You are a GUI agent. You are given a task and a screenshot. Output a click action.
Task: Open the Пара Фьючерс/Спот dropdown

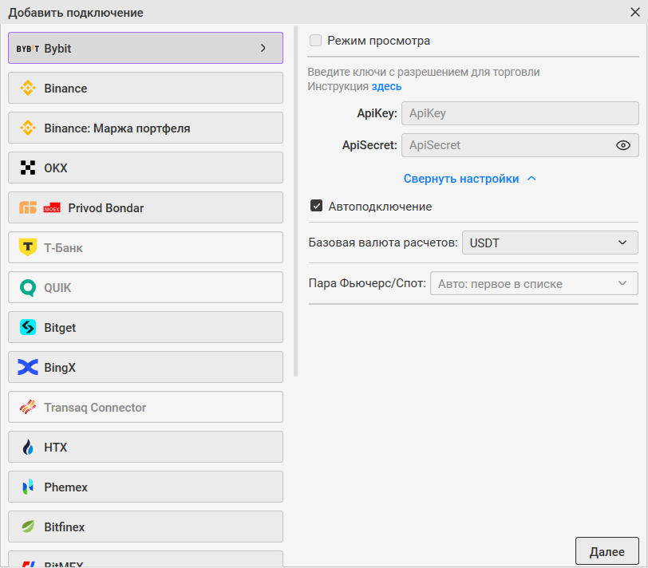pos(534,283)
